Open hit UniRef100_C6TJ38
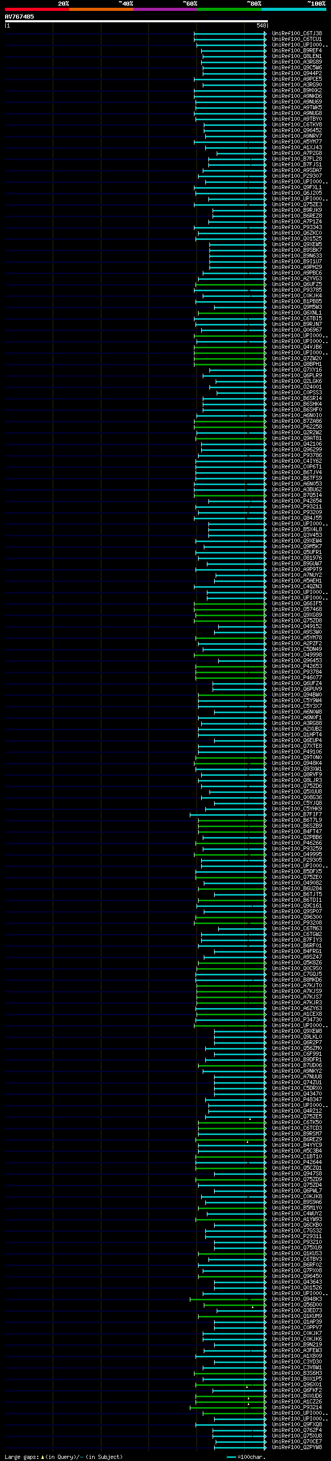The width and height of the screenshot is (331, 1461). tap(297, 34)
